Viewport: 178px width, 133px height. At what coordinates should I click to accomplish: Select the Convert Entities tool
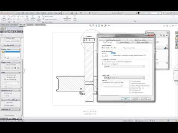click(33, 18)
